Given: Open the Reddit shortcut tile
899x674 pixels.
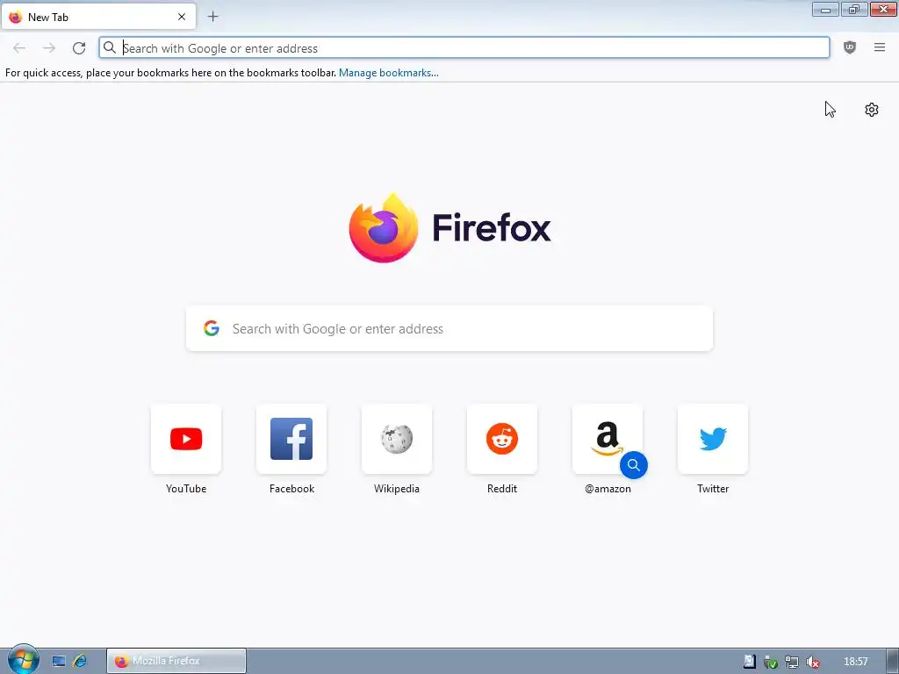Looking at the screenshot, I should (502, 439).
